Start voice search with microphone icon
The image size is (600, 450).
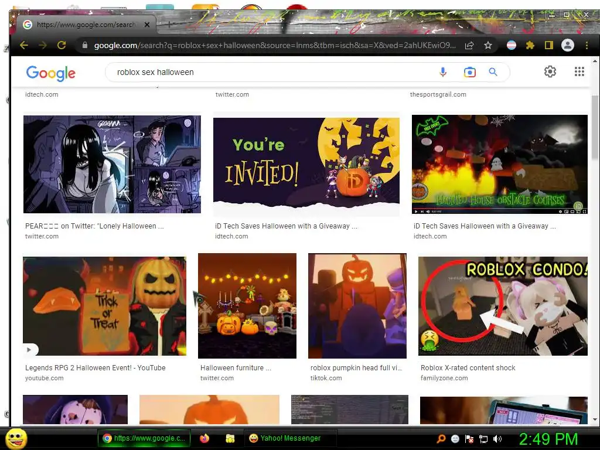pyautogui.click(x=443, y=72)
